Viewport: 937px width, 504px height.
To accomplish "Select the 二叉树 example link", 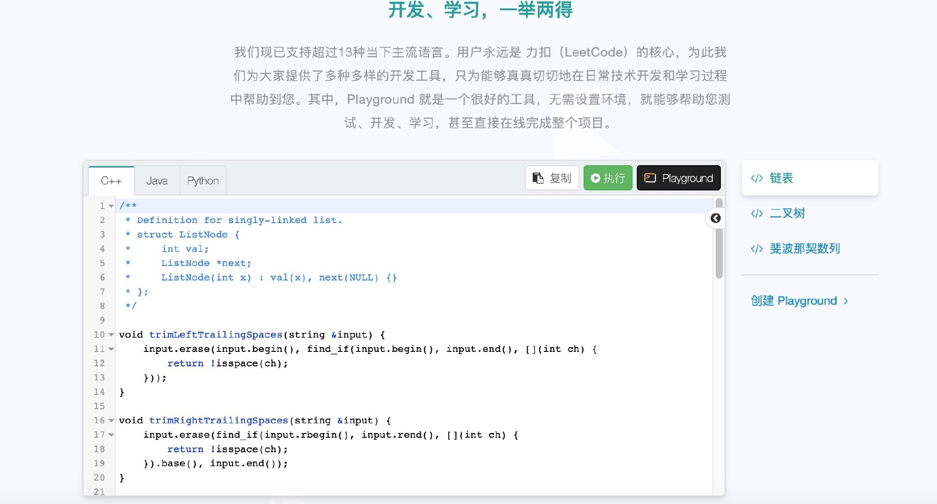I will pos(787,214).
